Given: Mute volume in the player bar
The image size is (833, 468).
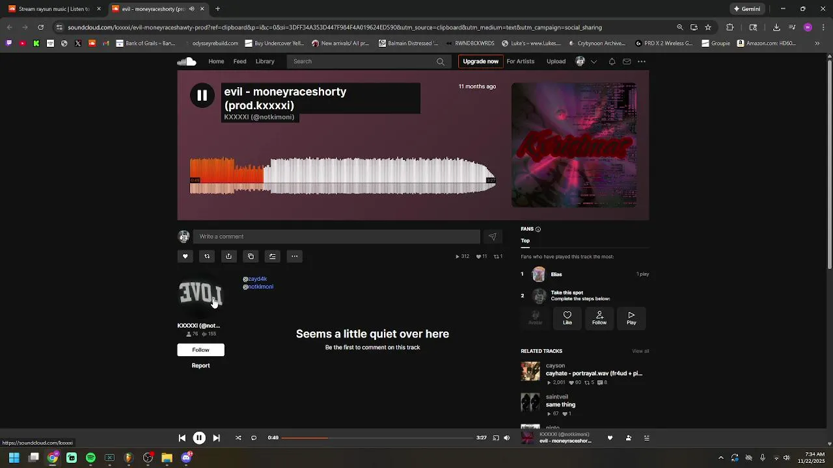Looking at the screenshot, I should (507, 438).
